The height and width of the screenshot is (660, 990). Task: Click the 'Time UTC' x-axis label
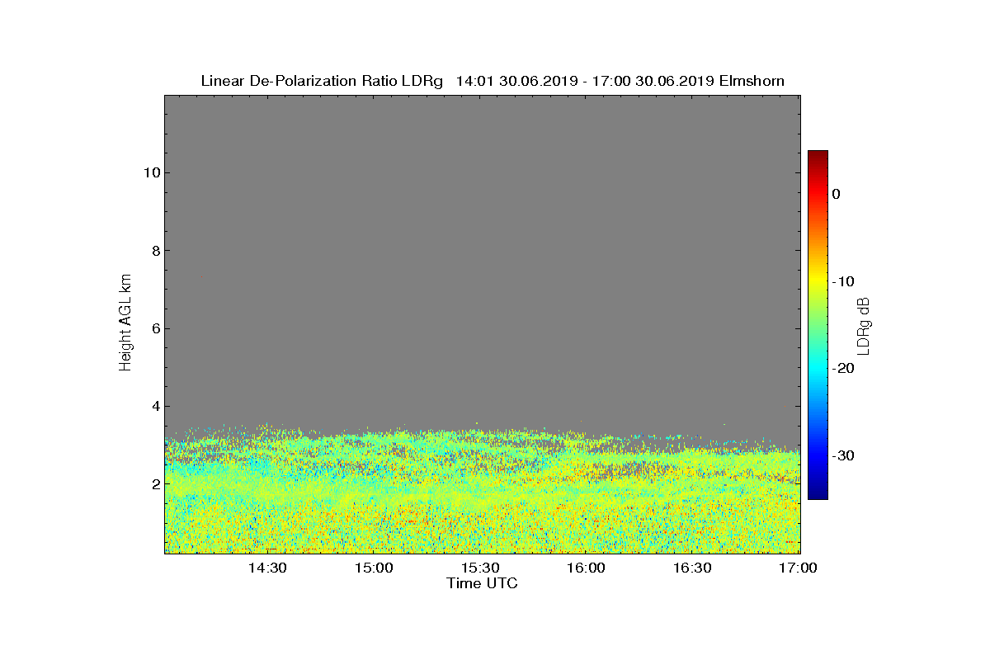click(x=483, y=583)
